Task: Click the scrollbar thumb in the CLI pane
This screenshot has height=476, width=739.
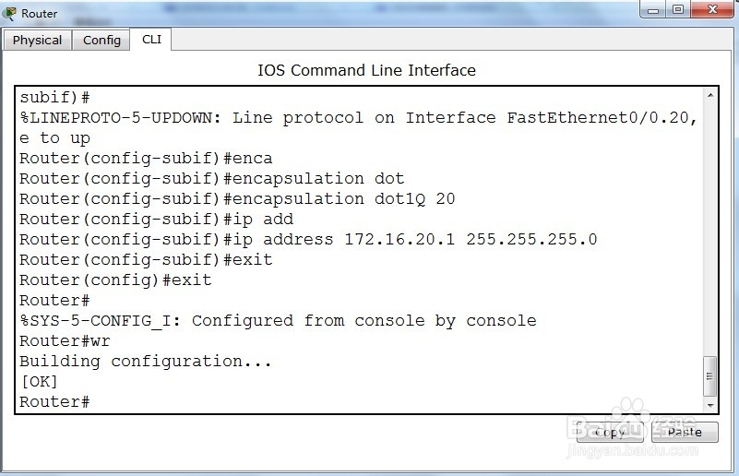Action: tap(709, 376)
